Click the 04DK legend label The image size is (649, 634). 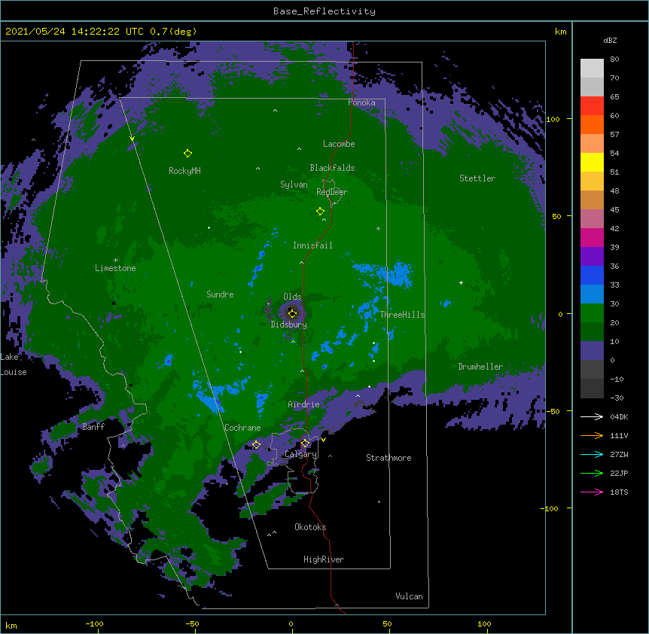pos(619,416)
